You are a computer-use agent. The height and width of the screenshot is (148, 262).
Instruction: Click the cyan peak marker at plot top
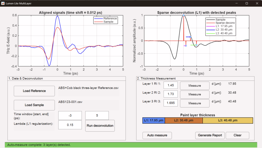(184, 15)
